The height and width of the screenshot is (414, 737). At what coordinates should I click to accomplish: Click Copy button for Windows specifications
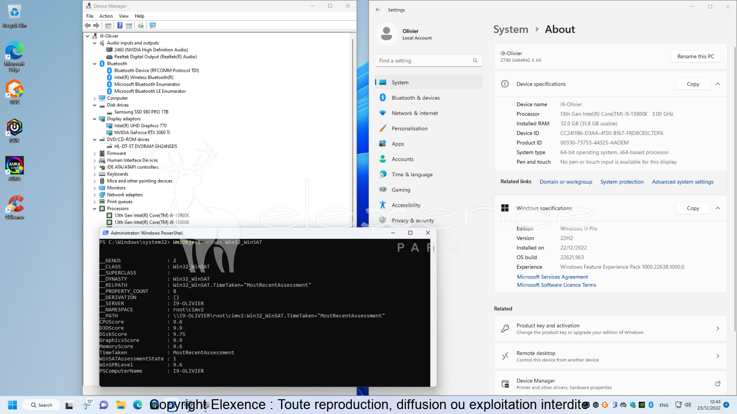[x=693, y=208]
